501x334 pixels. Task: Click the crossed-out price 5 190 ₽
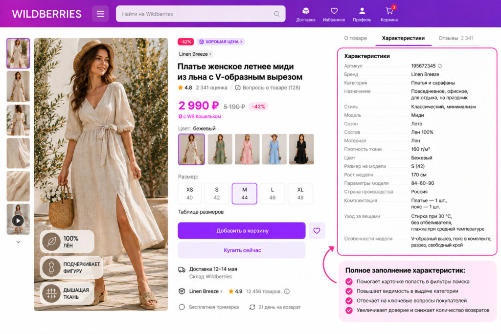click(x=234, y=107)
